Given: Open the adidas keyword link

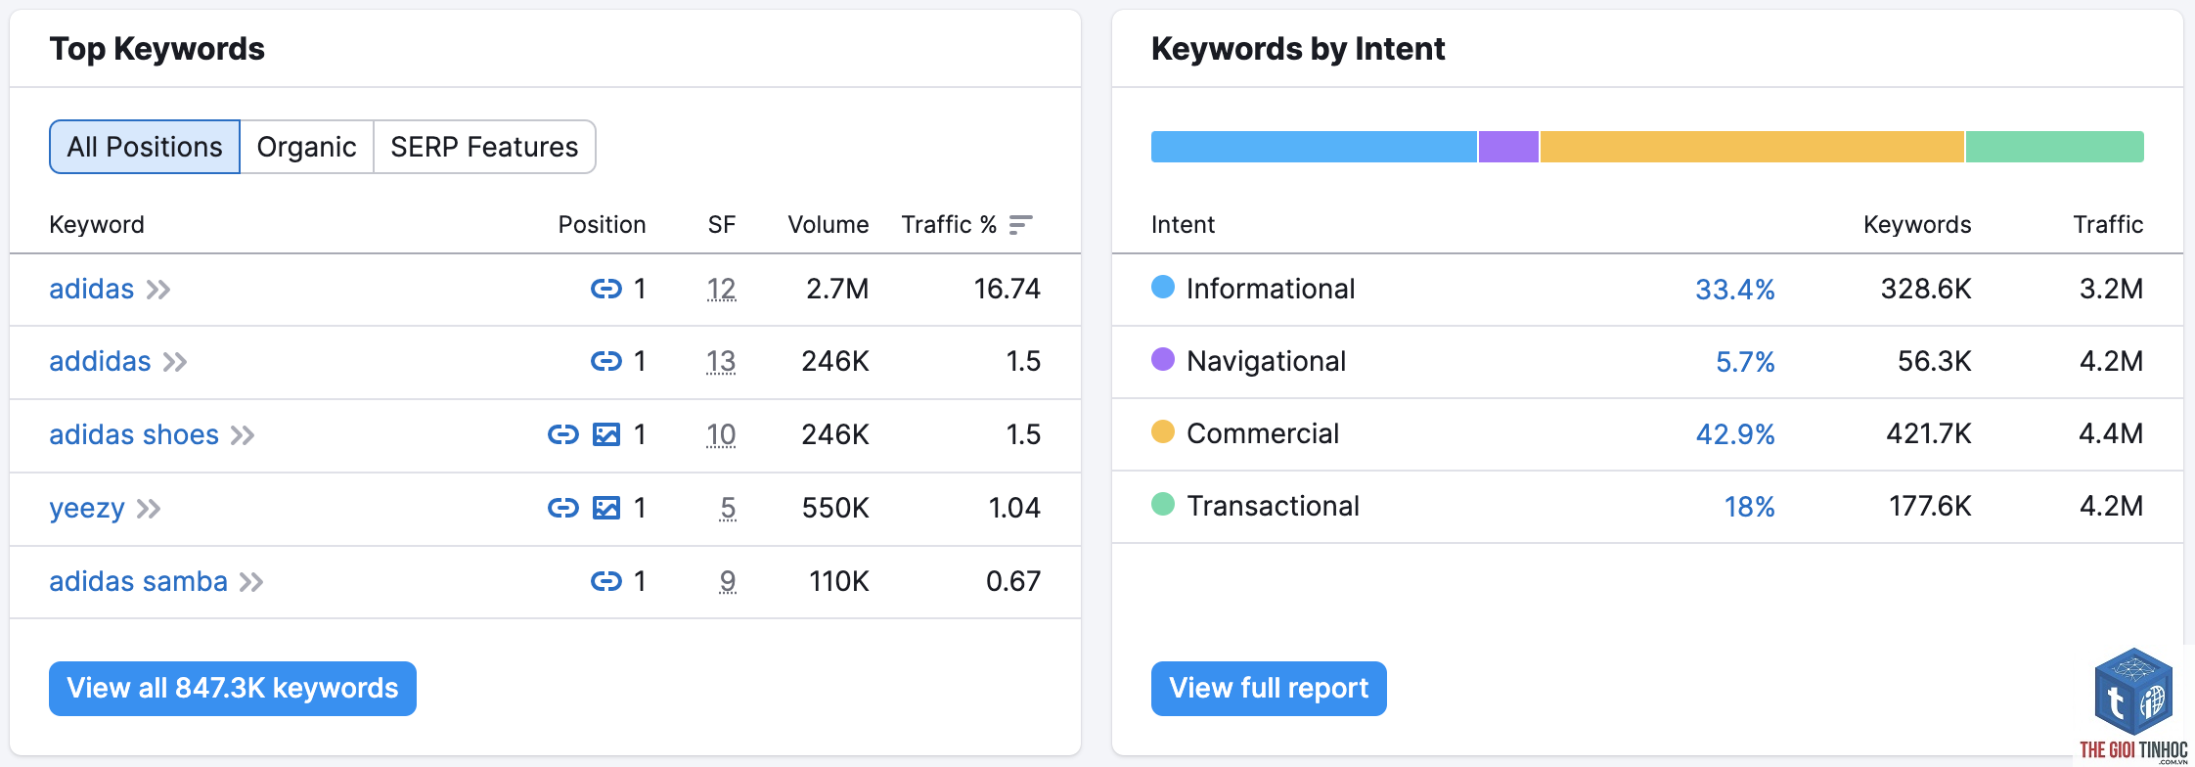Looking at the screenshot, I should click(92, 289).
